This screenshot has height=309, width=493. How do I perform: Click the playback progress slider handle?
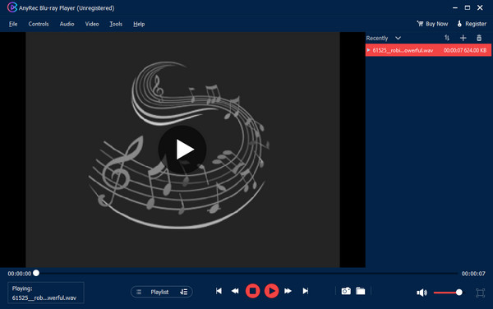pos(36,273)
